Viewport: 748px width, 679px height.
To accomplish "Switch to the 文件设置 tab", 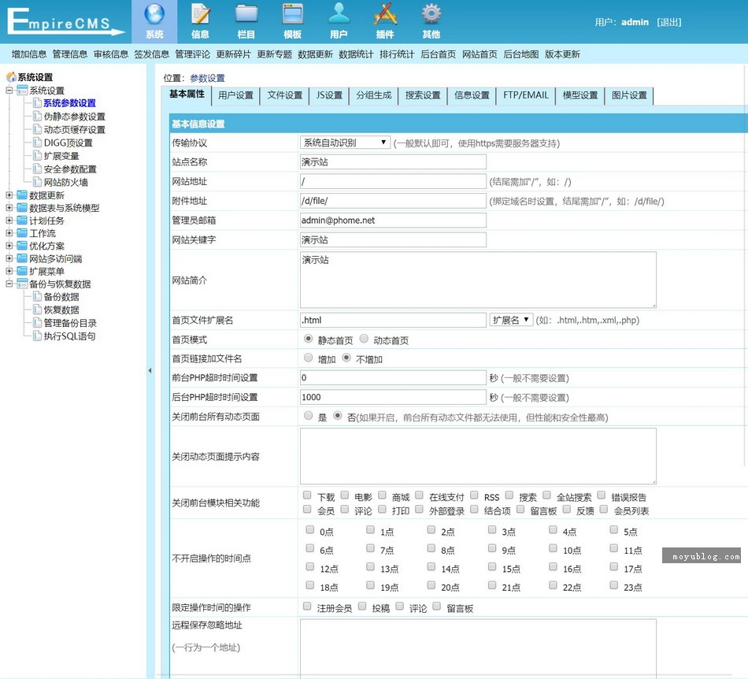I will (x=285, y=95).
